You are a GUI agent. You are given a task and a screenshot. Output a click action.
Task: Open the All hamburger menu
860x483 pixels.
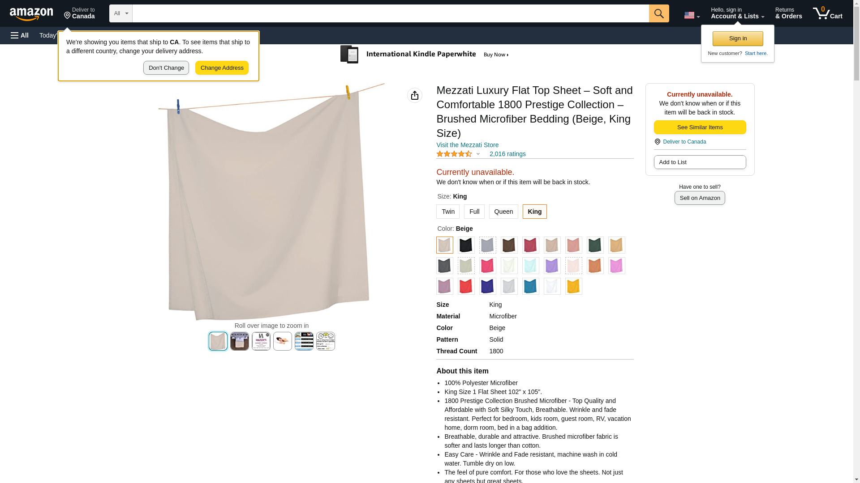[x=20, y=35]
